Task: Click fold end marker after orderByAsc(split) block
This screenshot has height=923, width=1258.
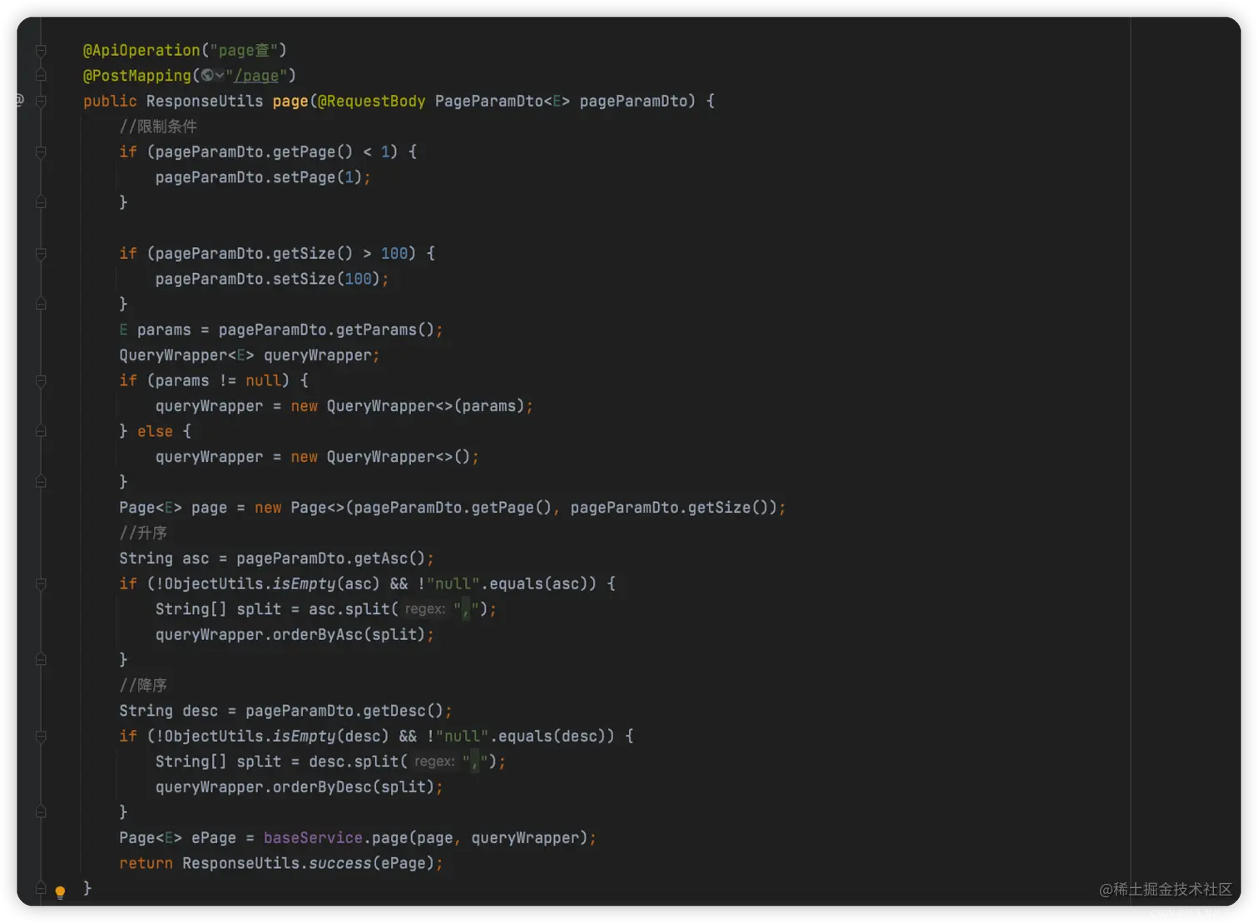Action: coord(41,660)
